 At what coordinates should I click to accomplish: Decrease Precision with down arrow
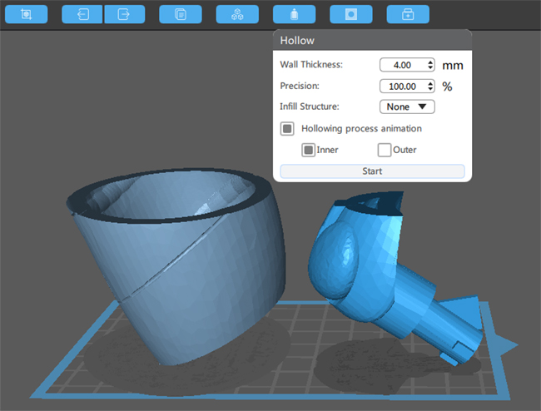430,89
